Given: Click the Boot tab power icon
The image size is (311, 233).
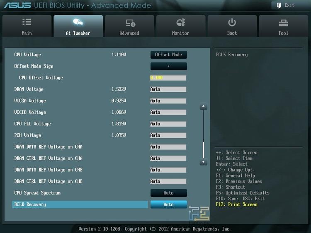Looking at the screenshot, I should pyautogui.click(x=232, y=22).
